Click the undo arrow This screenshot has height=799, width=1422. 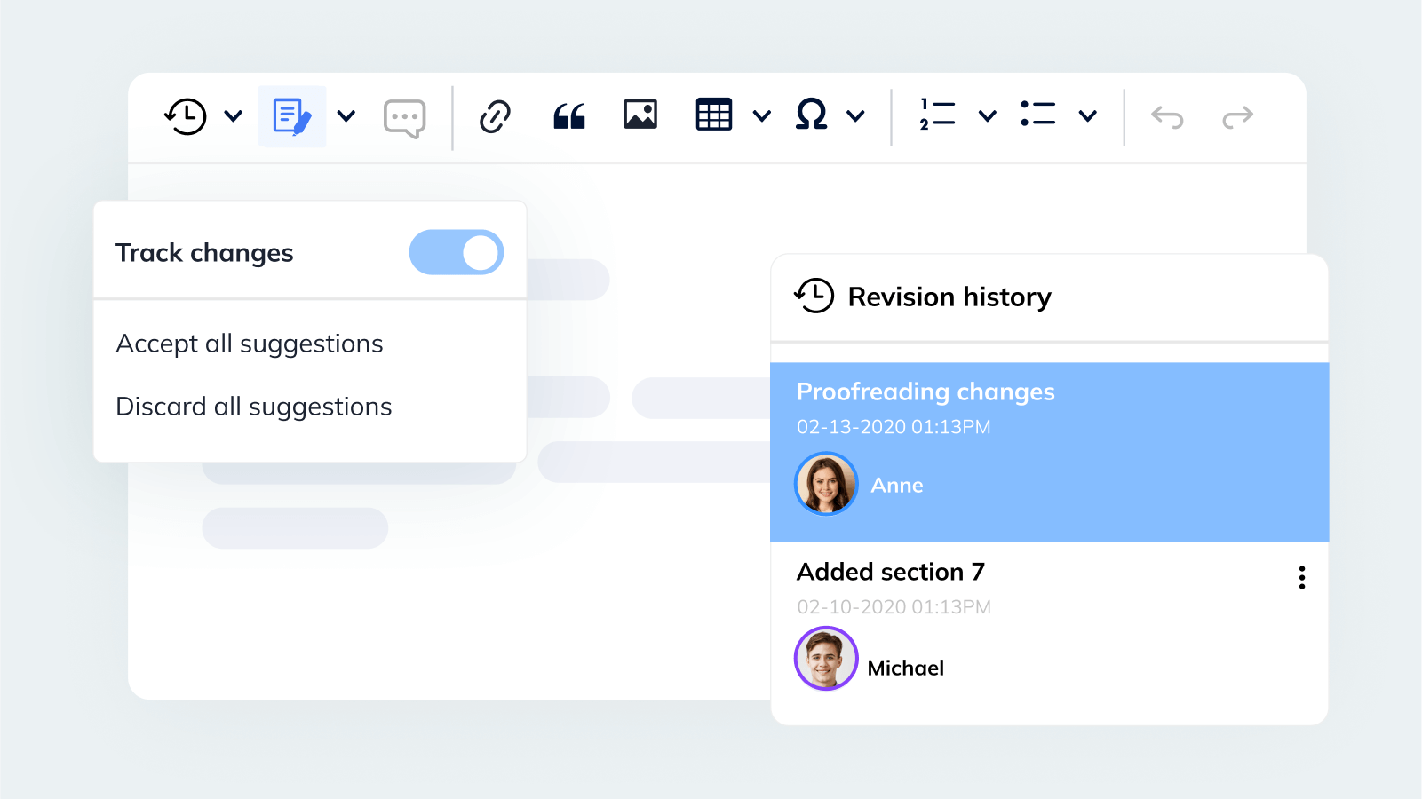[1167, 117]
